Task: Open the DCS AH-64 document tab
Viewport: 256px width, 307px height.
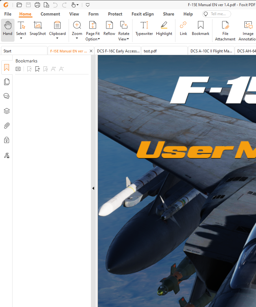Action: [246, 51]
